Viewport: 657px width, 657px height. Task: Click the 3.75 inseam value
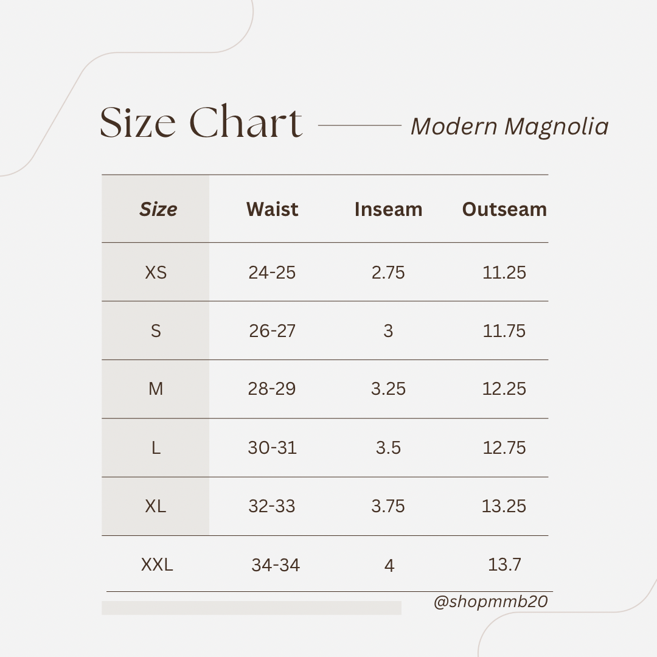click(x=388, y=506)
